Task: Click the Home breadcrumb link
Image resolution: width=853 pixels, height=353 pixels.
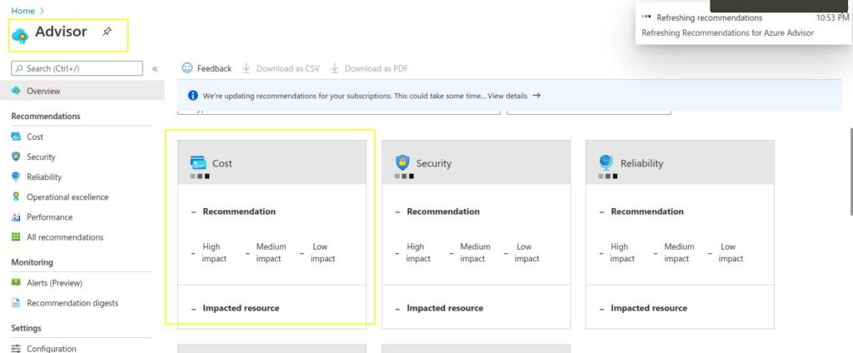Action: [22, 10]
